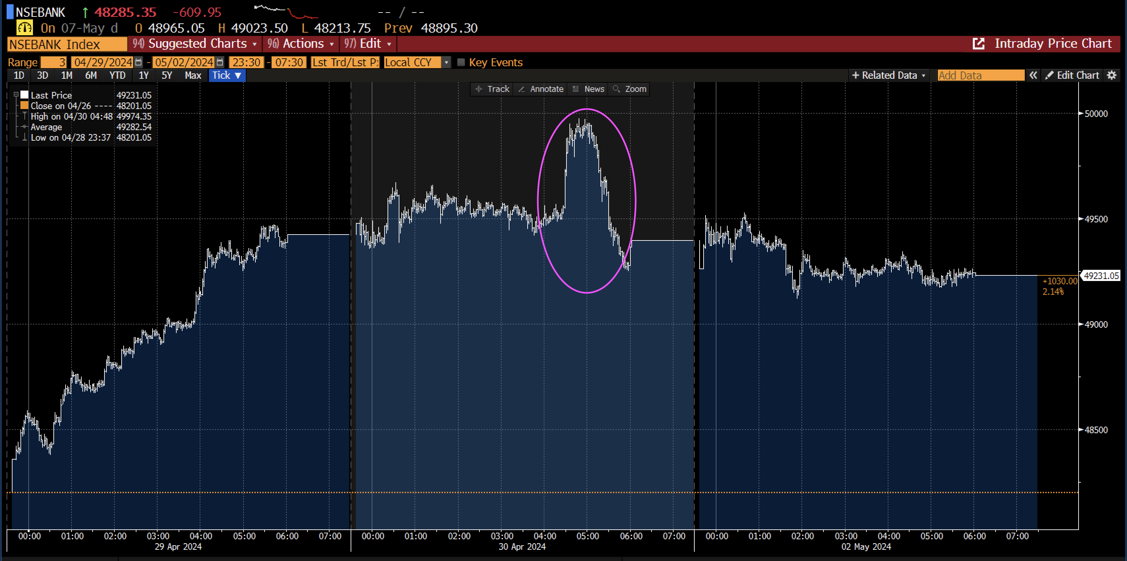The width and height of the screenshot is (1127, 561).
Task: Edit the start date 04/29/2024 field
Action: coord(102,62)
